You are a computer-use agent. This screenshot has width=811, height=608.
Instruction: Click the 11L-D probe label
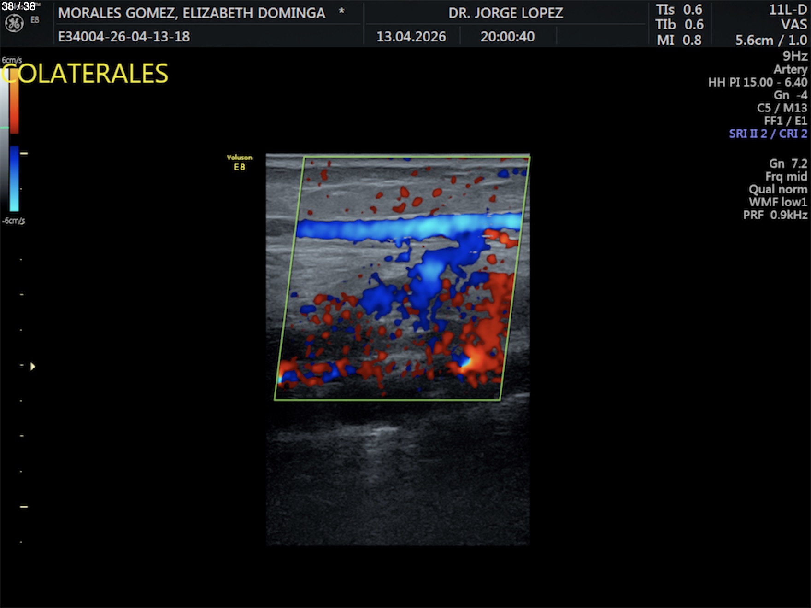tap(787, 10)
